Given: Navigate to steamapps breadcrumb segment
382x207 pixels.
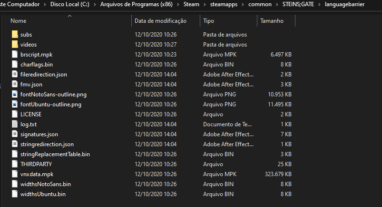Looking at the screenshot, I should pyautogui.click(x=224, y=4).
